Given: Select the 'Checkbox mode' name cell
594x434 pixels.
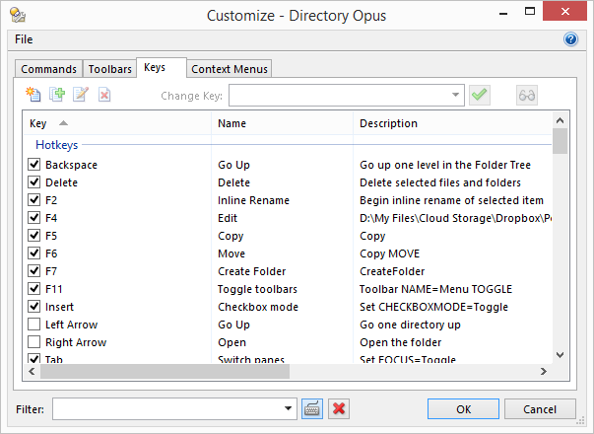Looking at the screenshot, I should point(258,307).
